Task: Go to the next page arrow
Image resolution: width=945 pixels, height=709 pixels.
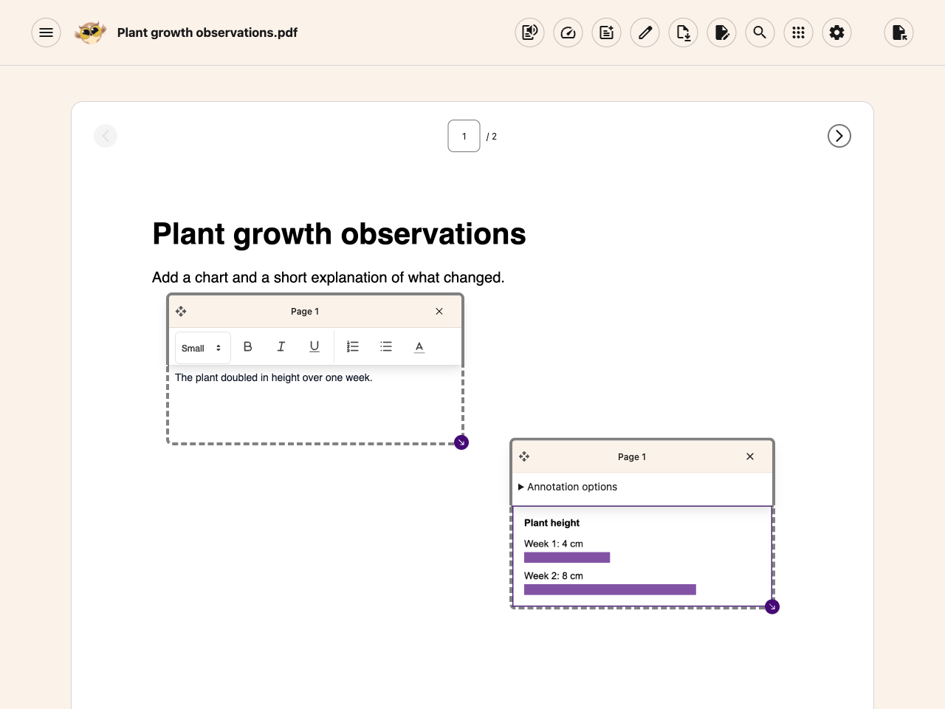Action: (x=839, y=136)
